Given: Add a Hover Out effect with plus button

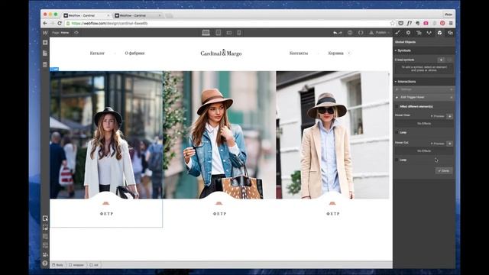Looking at the screenshot, I should (x=450, y=144).
